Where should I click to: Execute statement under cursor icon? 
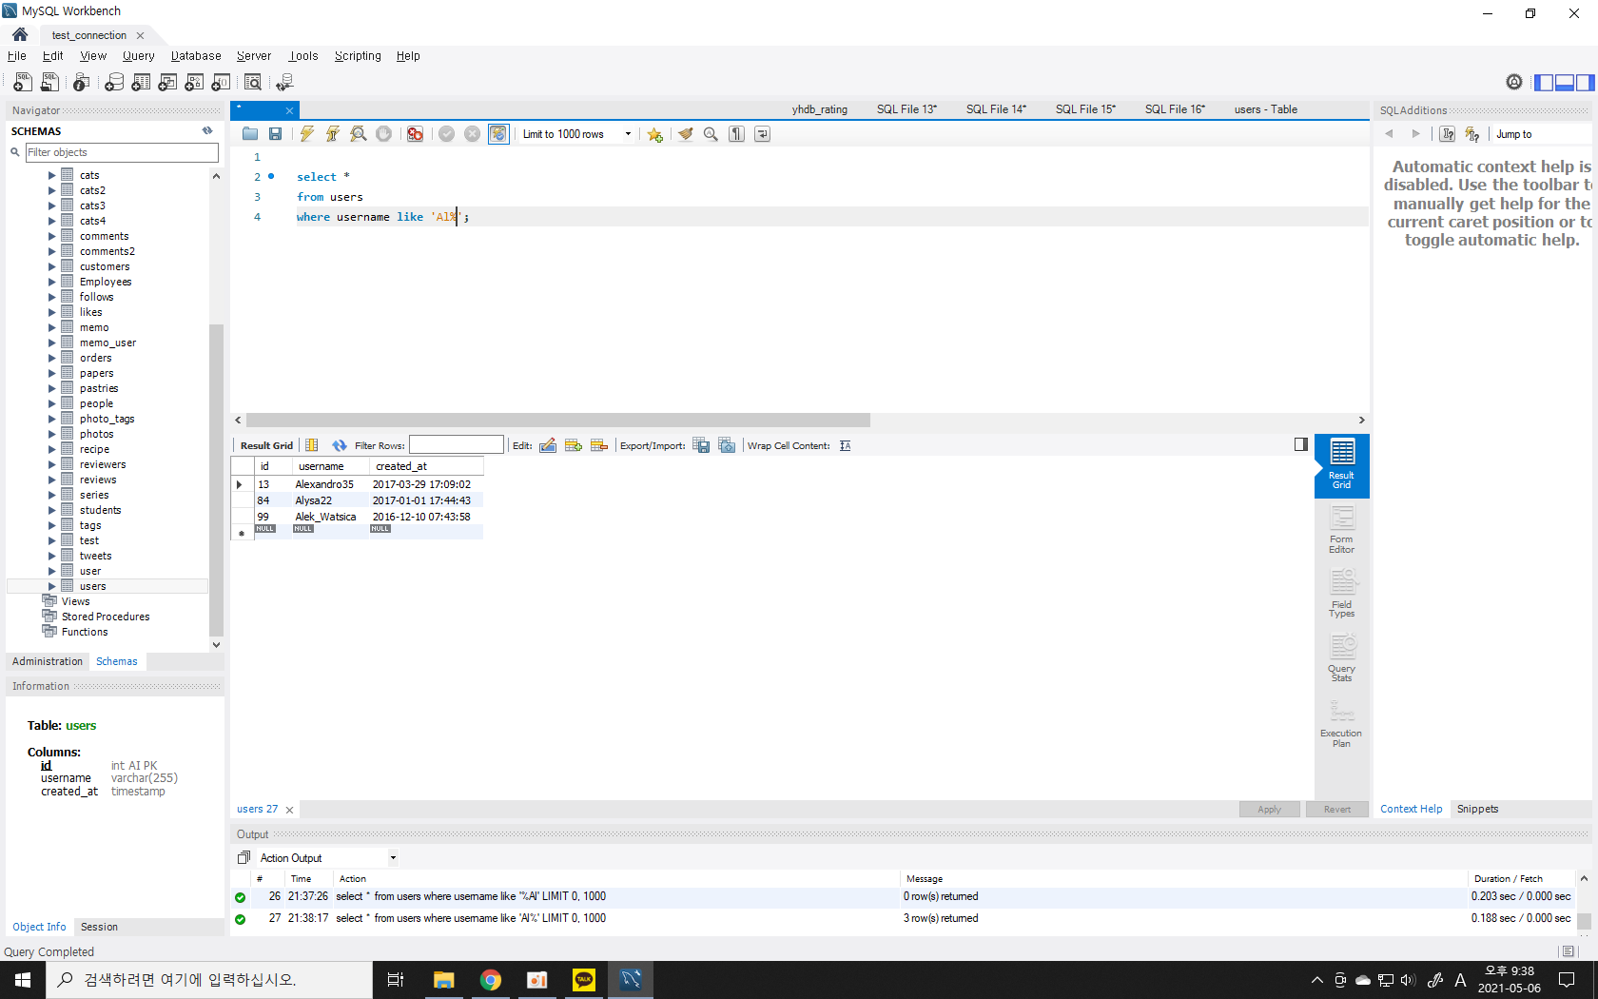point(332,134)
